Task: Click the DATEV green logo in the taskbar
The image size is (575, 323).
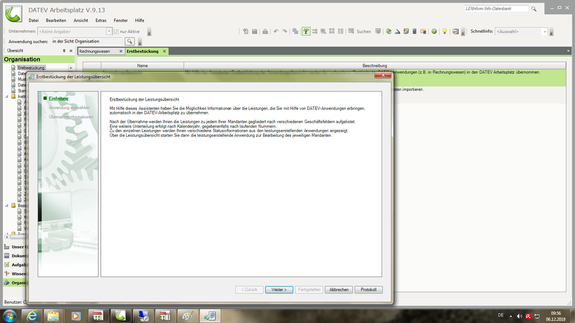Action: [x=120, y=316]
